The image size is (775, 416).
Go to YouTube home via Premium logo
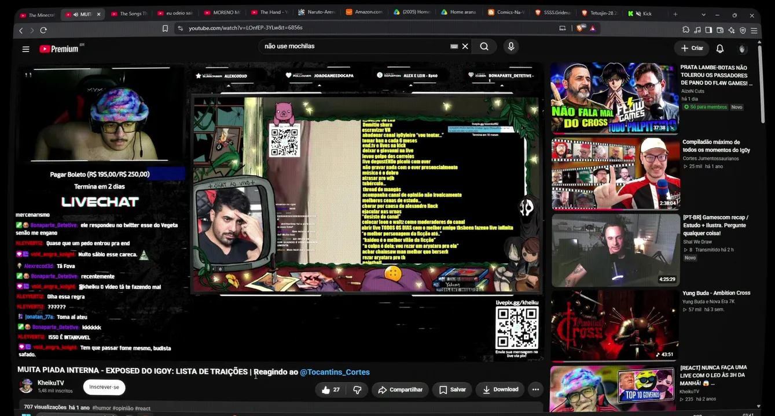58,49
